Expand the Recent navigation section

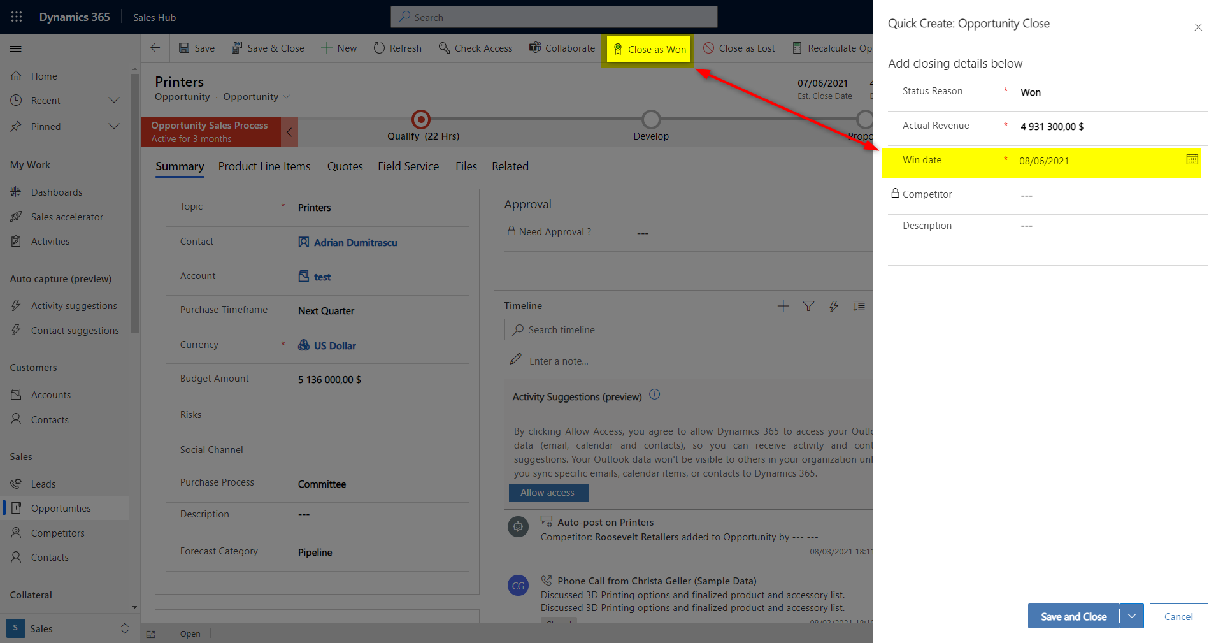click(x=114, y=100)
